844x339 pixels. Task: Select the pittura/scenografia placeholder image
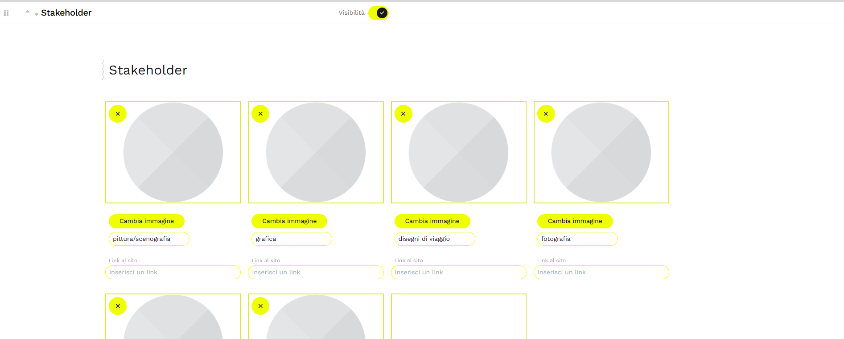pos(173,153)
